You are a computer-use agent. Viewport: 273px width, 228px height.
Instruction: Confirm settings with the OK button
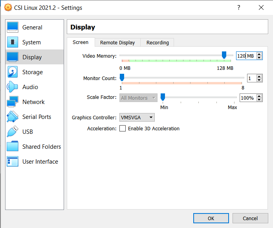211,218
